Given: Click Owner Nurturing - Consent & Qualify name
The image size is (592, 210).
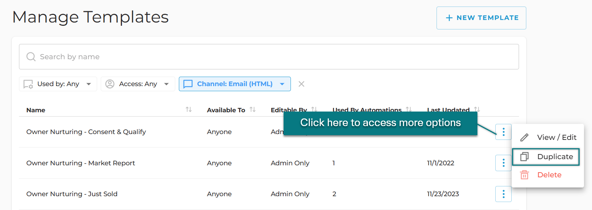Looking at the screenshot, I should click(x=86, y=132).
